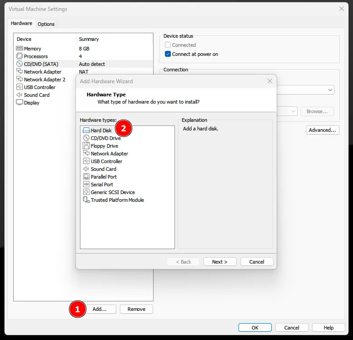Viewport: 353px width, 340px height.
Task: Select the Display device icon
Action: tap(20, 103)
